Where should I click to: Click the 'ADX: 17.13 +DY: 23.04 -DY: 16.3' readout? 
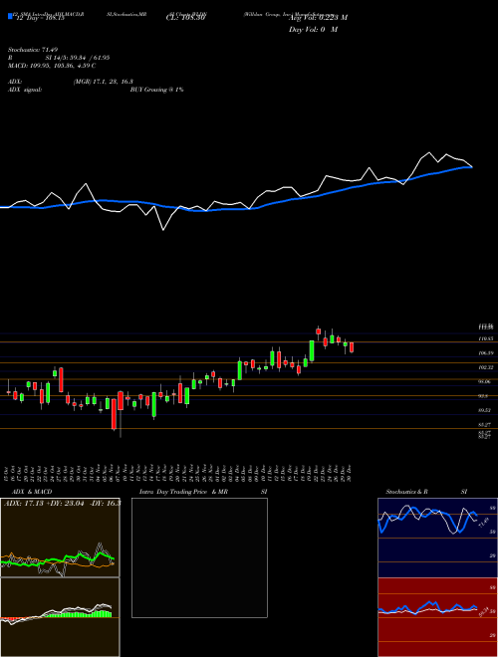tap(63, 503)
